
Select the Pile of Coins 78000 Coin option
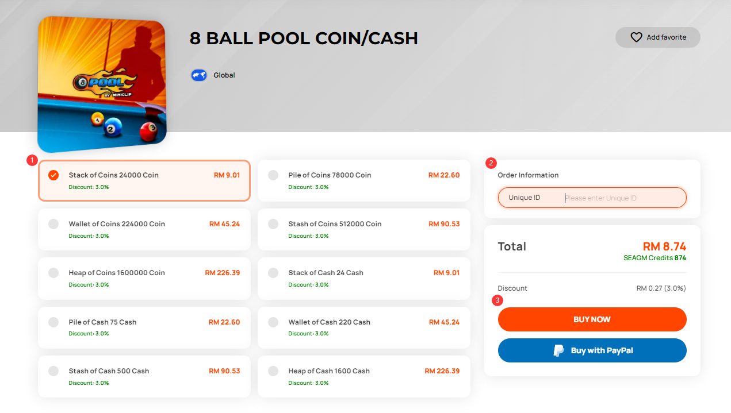(x=363, y=180)
